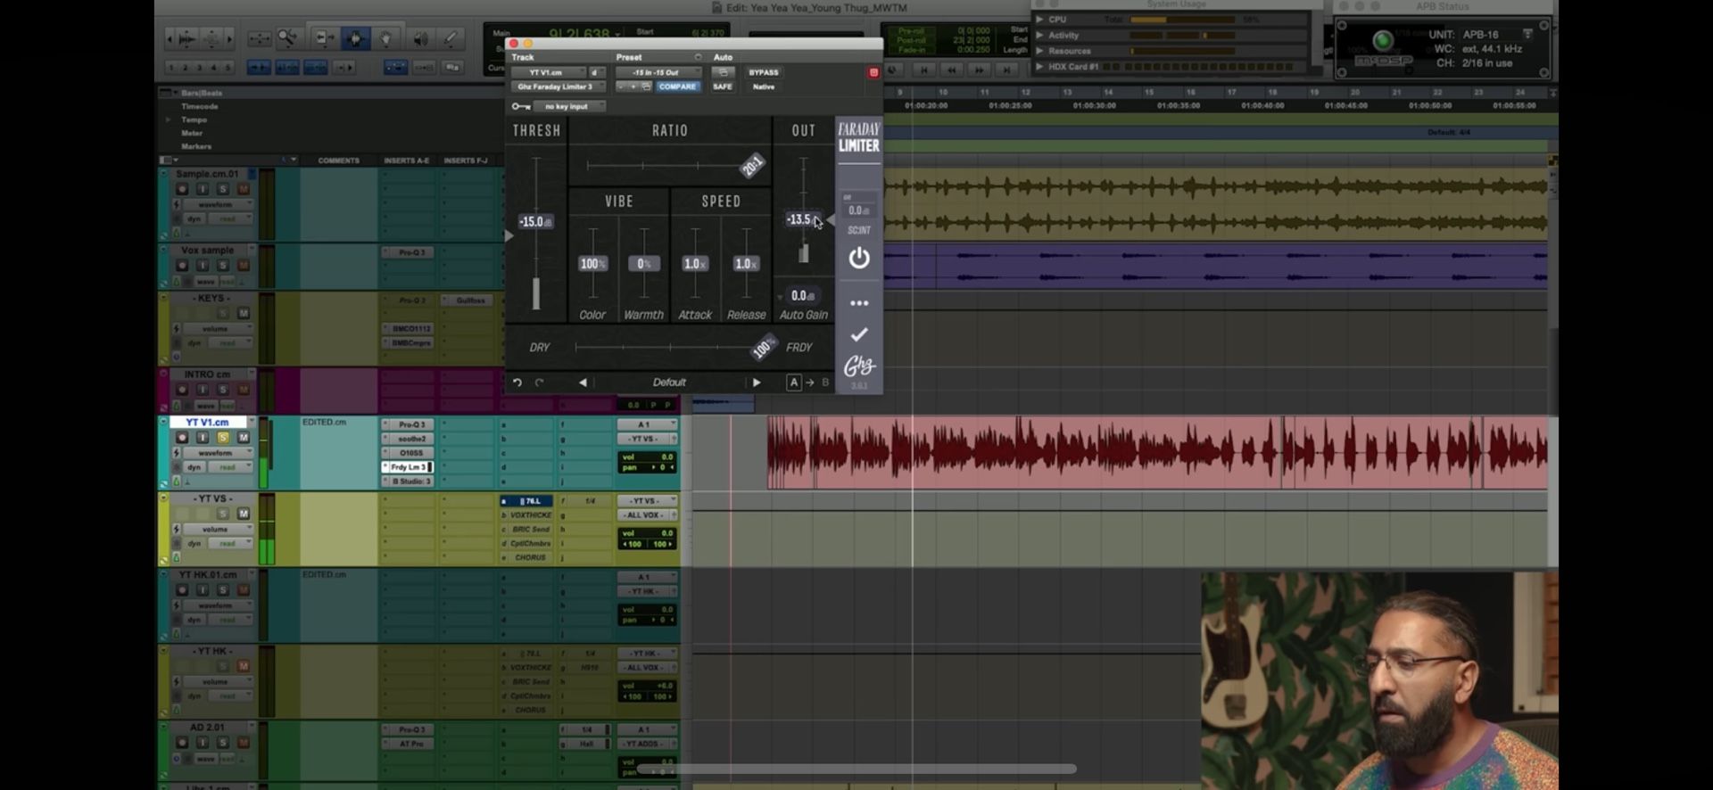
Task: Open the O105S insert on YT V1.cm
Action: pyautogui.click(x=411, y=453)
